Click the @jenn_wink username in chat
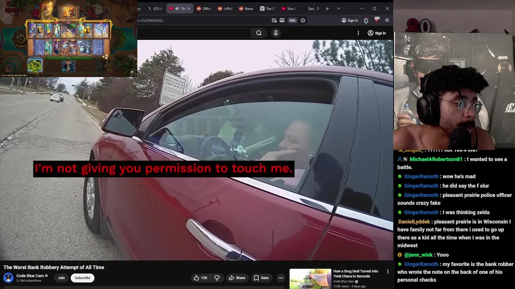Image resolution: width=515 pixels, height=289 pixels. coord(418,255)
